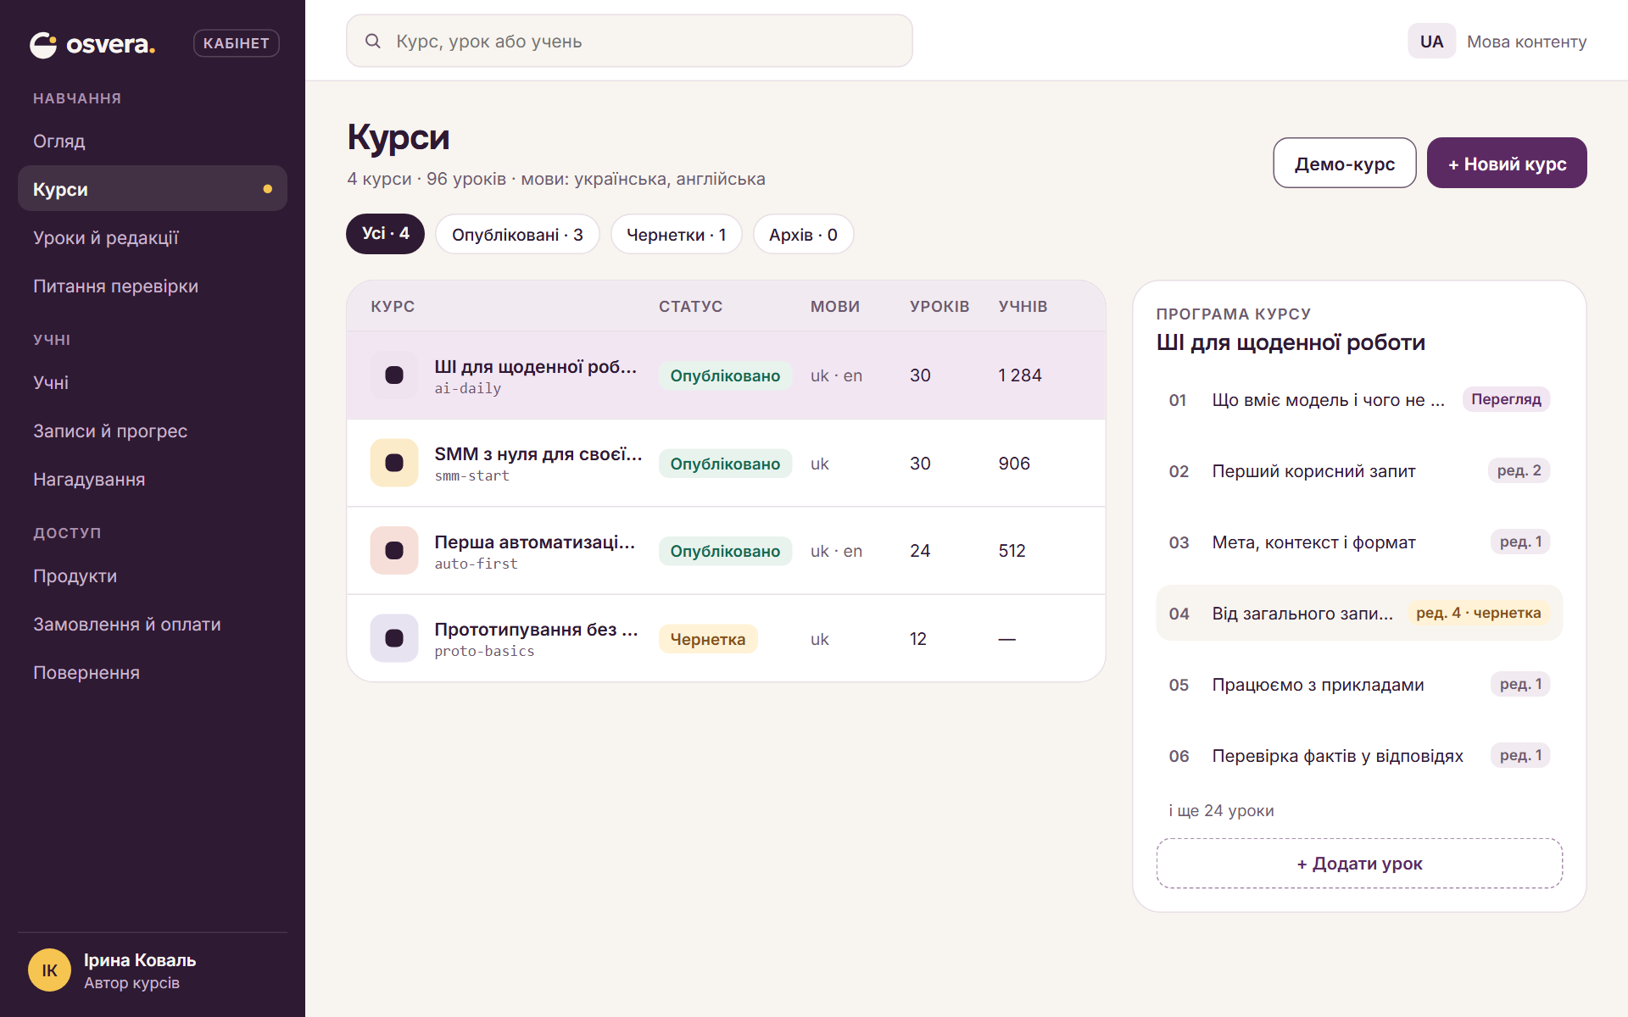The image size is (1628, 1017).
Task: Select the Чернетки · 1 filter tab
Action: coord(676,234)
